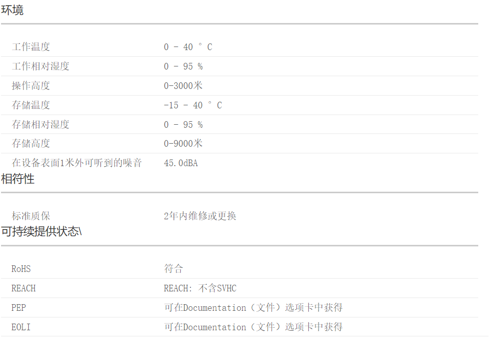Screen dimensions: 489x342
Task: Click the 相符性 section heading
Action: [18, 179]
